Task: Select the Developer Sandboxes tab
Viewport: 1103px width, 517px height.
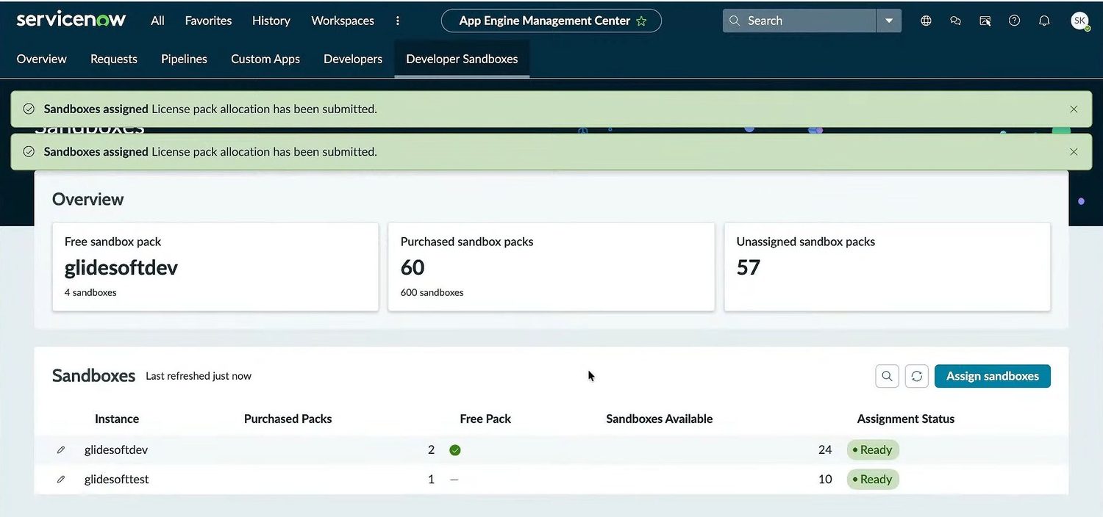Action: (462, 59)
